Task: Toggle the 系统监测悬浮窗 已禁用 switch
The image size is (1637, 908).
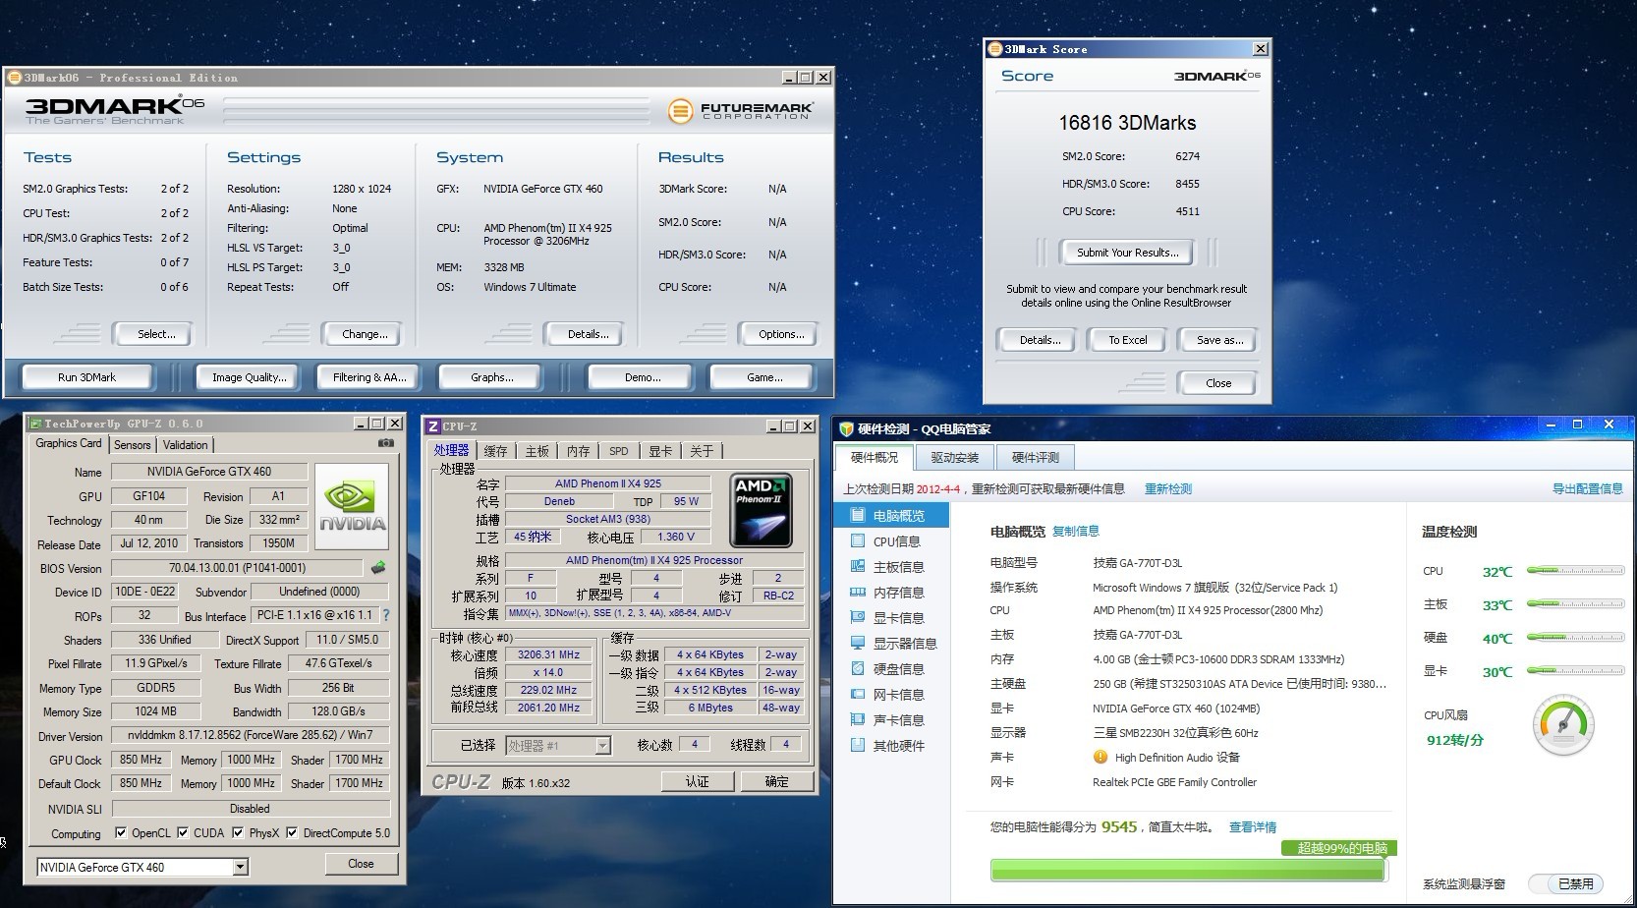Action: 1567,883
